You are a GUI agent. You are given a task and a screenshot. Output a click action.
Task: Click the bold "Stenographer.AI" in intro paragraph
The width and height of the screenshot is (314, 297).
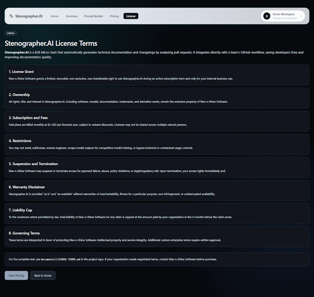pos(16,53)
